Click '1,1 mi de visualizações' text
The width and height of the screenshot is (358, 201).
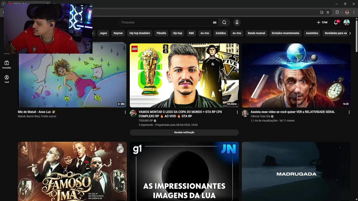264,121
